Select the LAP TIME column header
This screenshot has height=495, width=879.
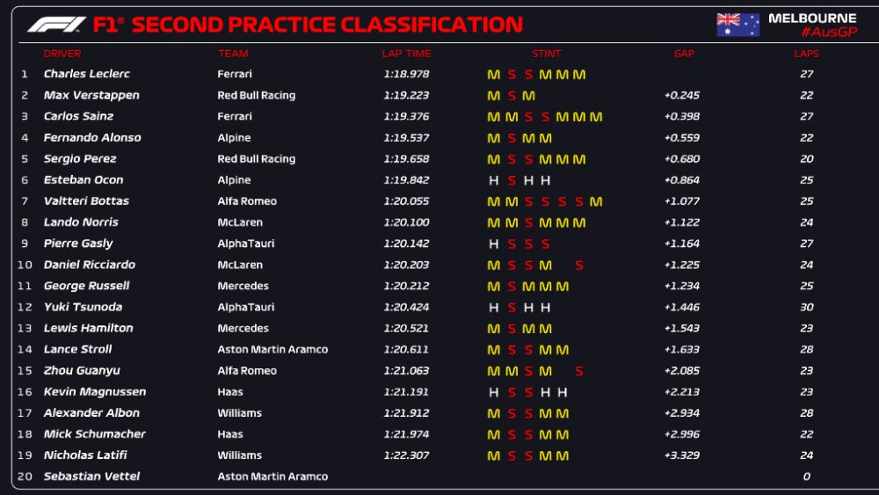point(406,54)
